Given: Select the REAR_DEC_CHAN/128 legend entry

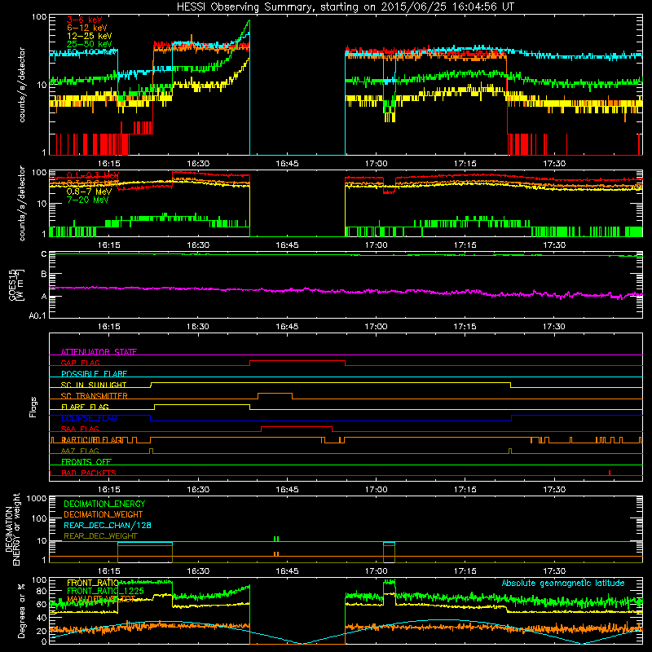Looking at the screenshot, I should 108,525.
